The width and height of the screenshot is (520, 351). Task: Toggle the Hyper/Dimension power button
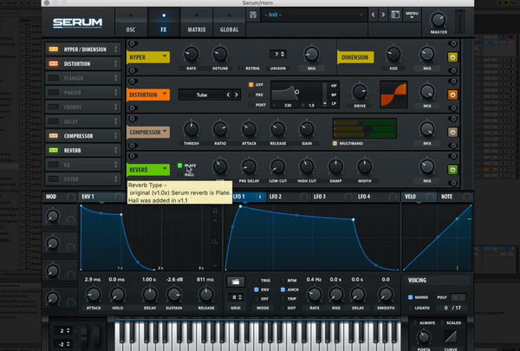(x=452, y=57)
